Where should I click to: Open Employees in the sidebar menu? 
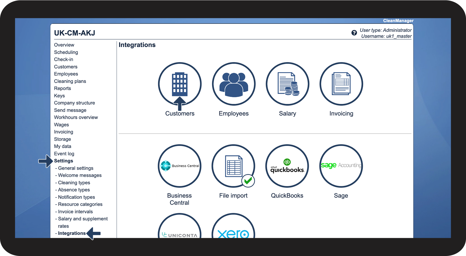point(66,74)
